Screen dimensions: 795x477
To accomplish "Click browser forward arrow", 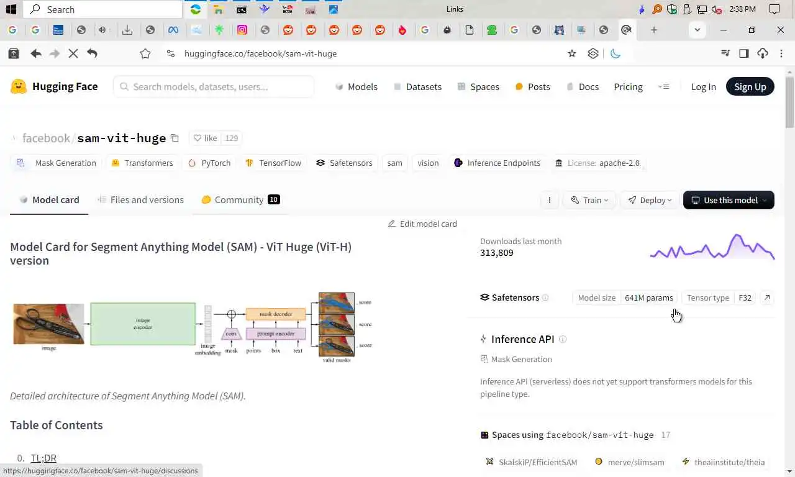I will click(x=55, y=53).
